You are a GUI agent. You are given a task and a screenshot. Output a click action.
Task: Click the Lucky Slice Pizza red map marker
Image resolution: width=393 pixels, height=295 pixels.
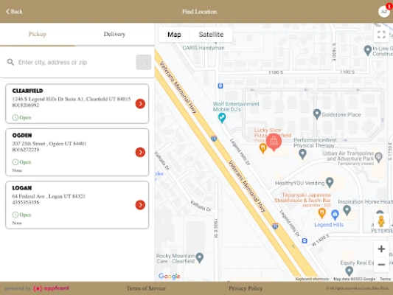274,142
